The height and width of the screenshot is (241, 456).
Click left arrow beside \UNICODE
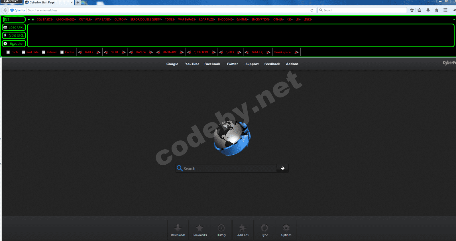click(x=189, y=52)
